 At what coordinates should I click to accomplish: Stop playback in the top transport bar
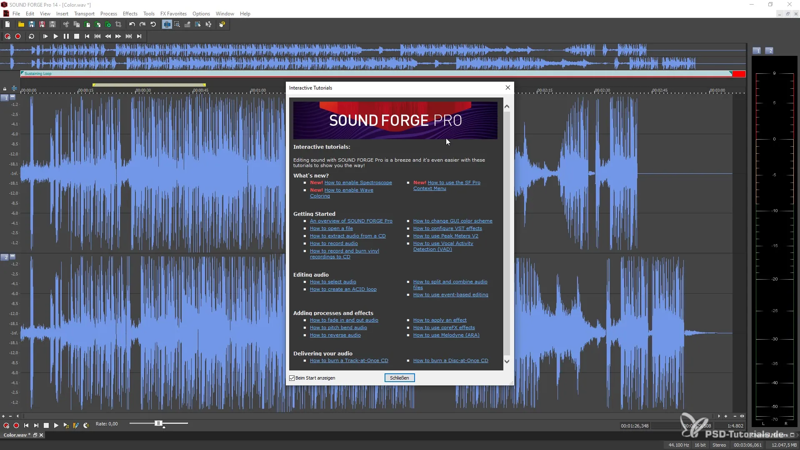tap(77, 37)
